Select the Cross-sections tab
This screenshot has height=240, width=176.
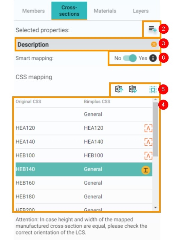point(69,11)
